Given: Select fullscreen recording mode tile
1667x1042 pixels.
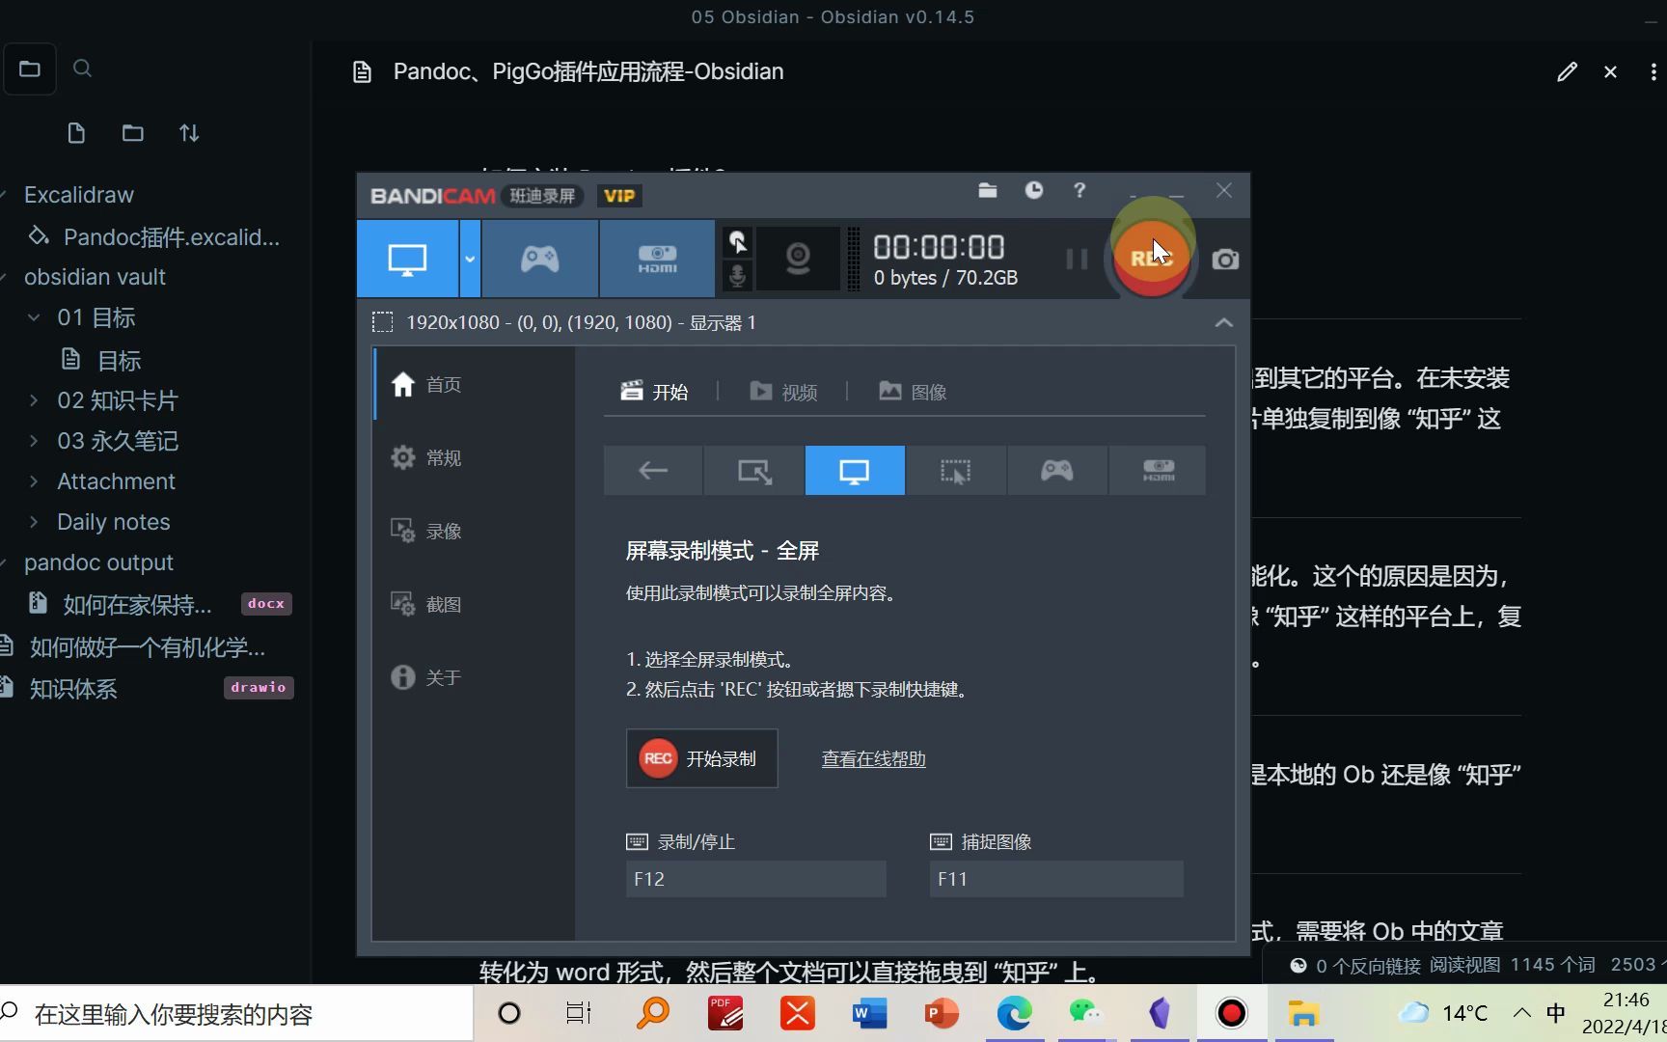Looking at the screenshot, I should (855, 471).
